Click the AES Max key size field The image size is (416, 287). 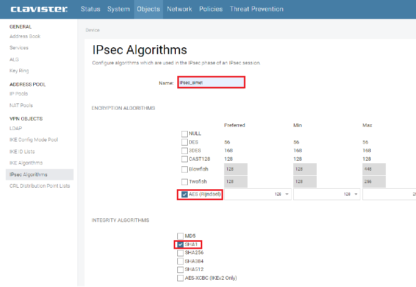click(x=390, y=194)
